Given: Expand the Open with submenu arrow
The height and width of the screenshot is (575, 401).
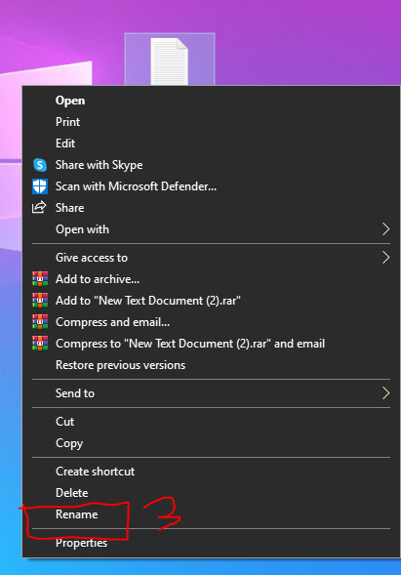Looking at the screenshot, I should [385, 229].
